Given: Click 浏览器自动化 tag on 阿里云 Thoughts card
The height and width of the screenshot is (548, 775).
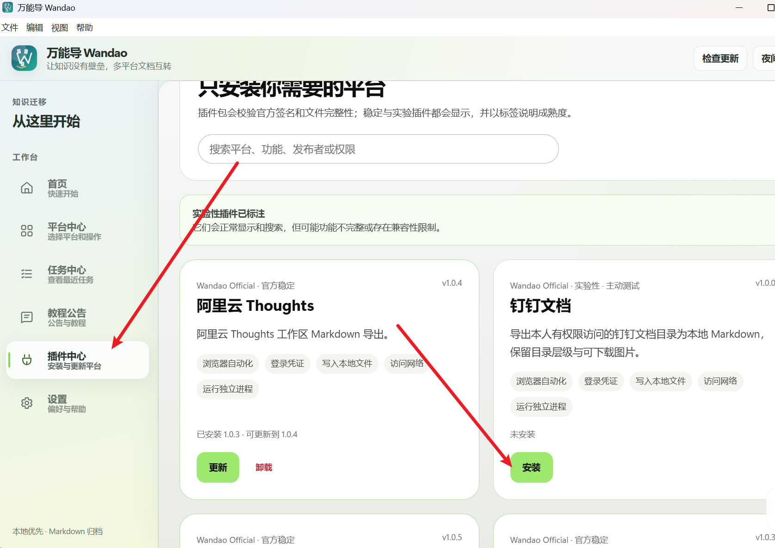Looking at the screenshot, I should [x=228, y=364].
